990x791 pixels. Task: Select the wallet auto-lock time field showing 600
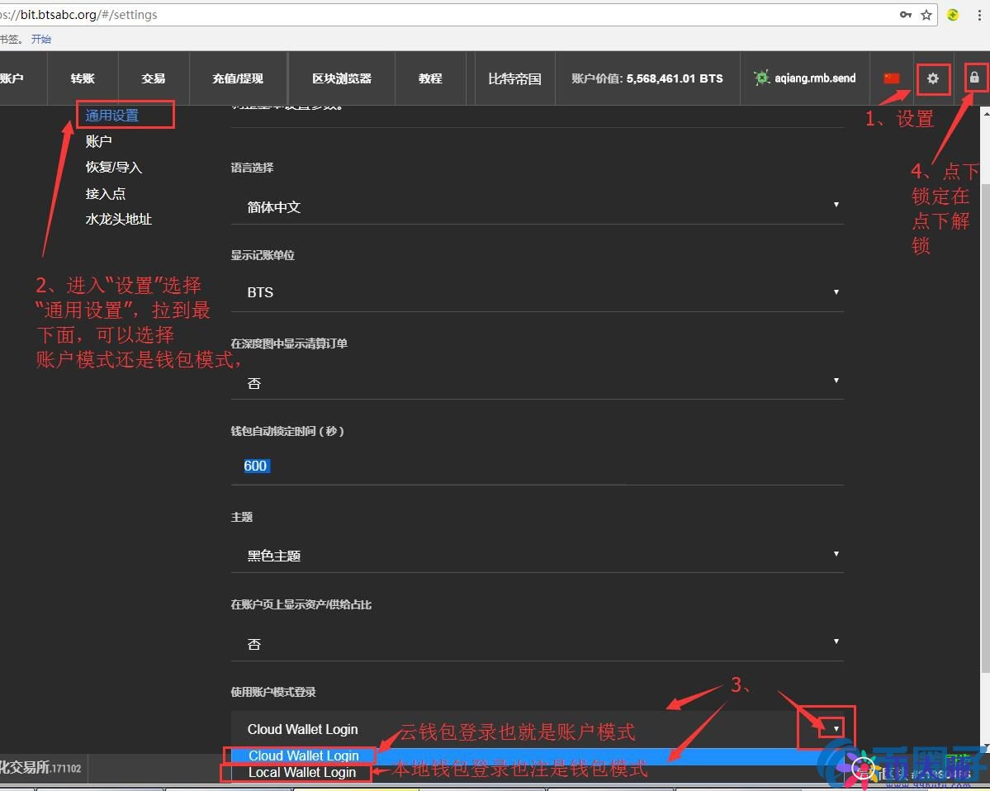point(255,466)
